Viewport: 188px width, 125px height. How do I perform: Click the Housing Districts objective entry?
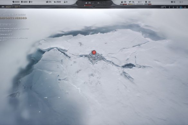click(14, 39)
